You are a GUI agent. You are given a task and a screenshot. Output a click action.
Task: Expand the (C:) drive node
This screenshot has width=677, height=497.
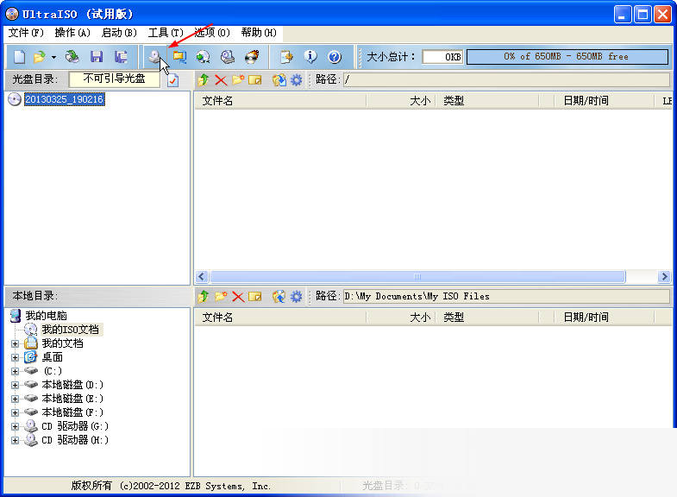(16, 371)
